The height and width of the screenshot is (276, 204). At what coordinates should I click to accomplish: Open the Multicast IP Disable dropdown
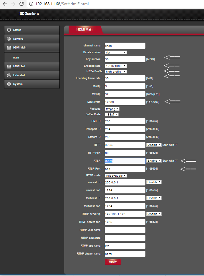coord(154,198)
